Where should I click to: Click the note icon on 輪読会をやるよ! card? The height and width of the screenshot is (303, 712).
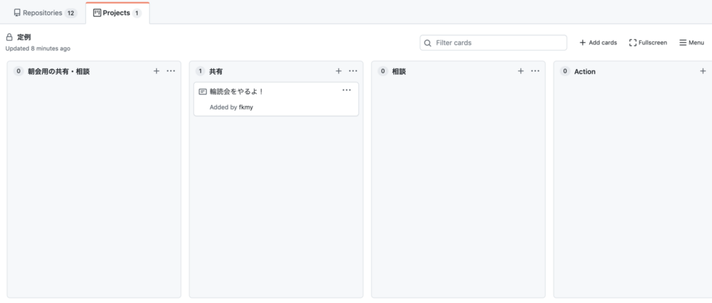coord(203,92)
